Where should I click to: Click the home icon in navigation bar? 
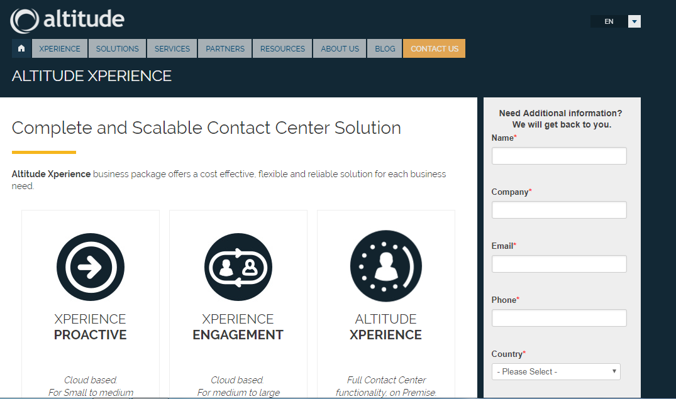(21, 48)
